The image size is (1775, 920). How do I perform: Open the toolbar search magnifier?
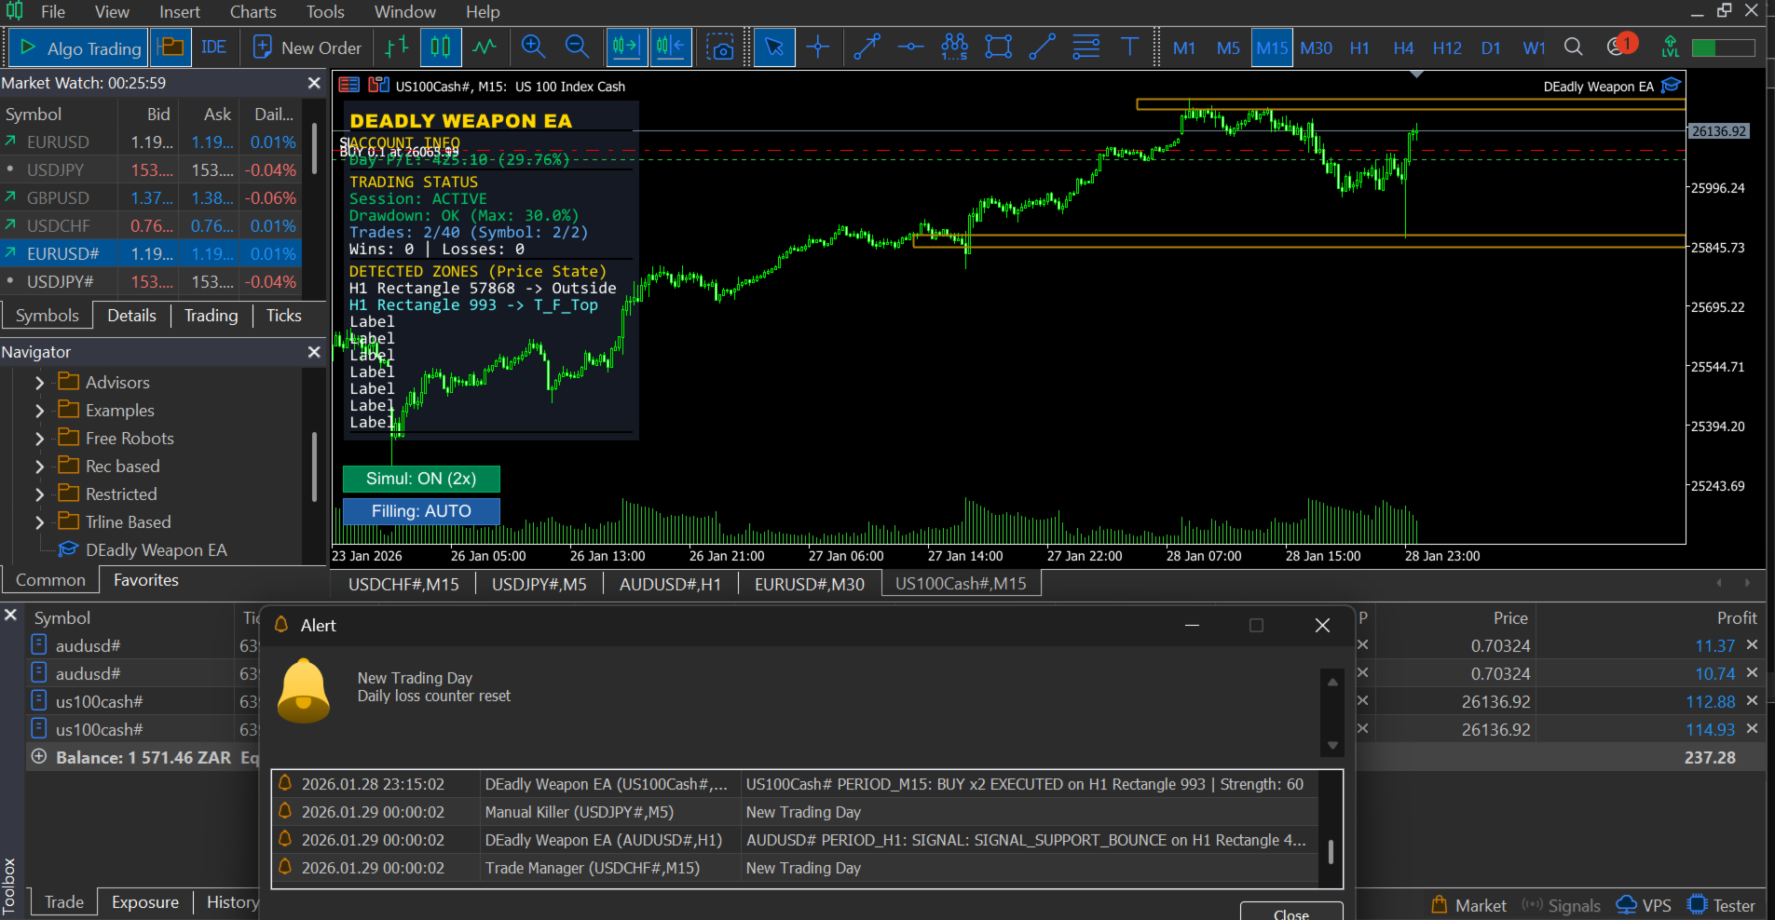[x=1574, y=47]
